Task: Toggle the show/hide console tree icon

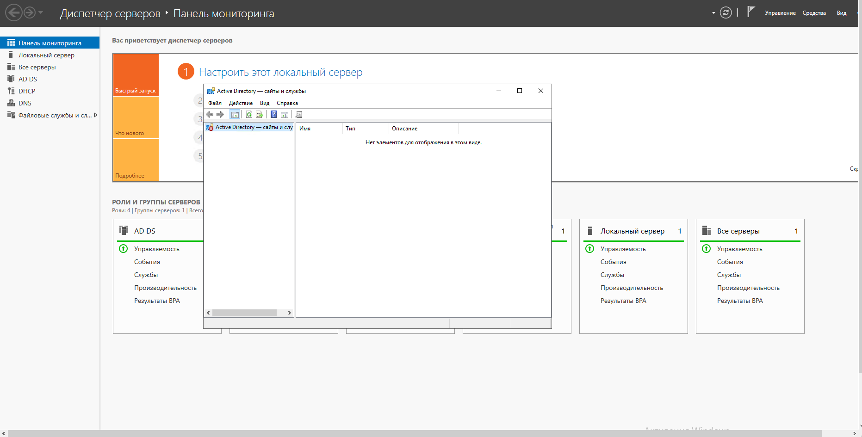Action: click(x=235, y=115)
